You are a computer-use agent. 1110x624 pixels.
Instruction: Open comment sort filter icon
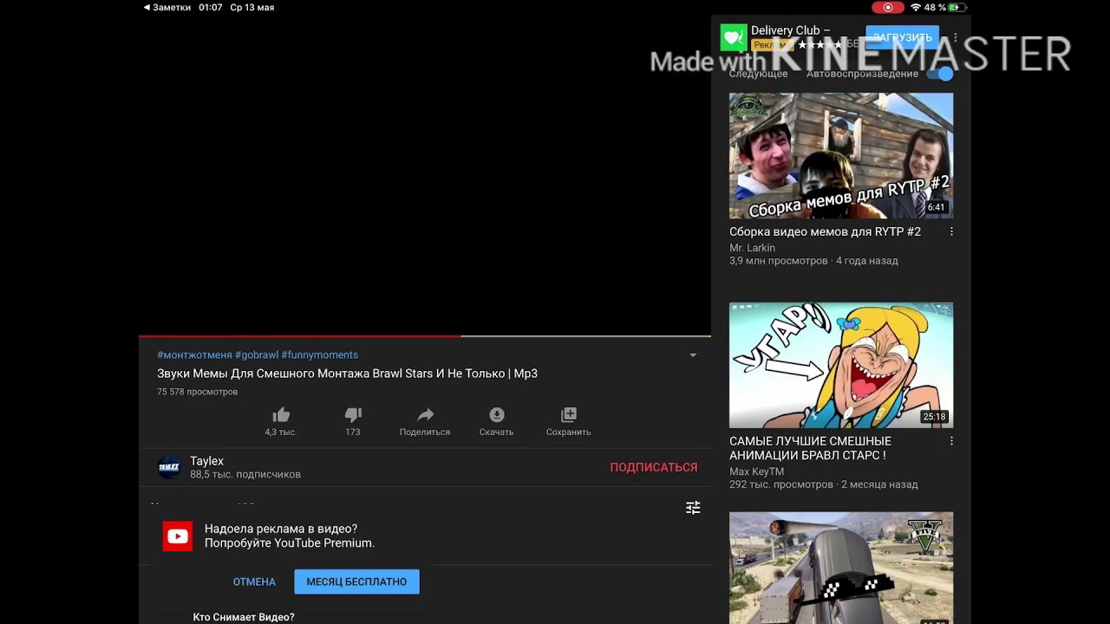(x=693, y=508)
